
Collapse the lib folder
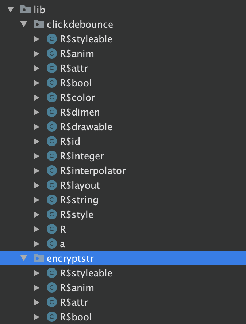coord(10,10)
